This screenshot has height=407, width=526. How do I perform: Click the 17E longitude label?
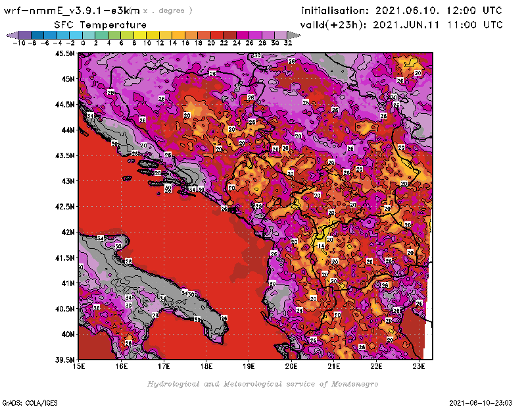(x=164, y=366)
